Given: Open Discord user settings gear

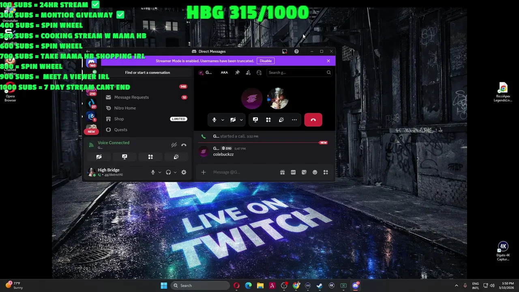Looking at the screenshot, I should (x=184, y=172).
